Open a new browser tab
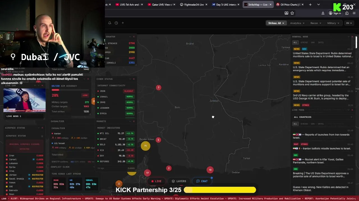 310,4
